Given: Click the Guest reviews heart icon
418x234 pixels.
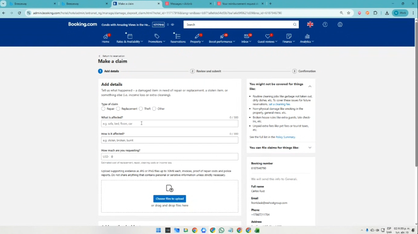Looking at the screenshot, I should [268, 36].
